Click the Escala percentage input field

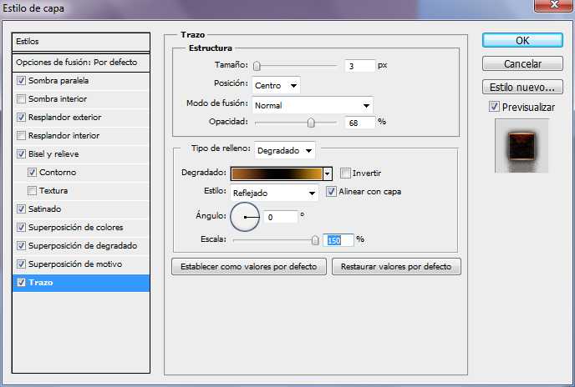tap(338, 240)
